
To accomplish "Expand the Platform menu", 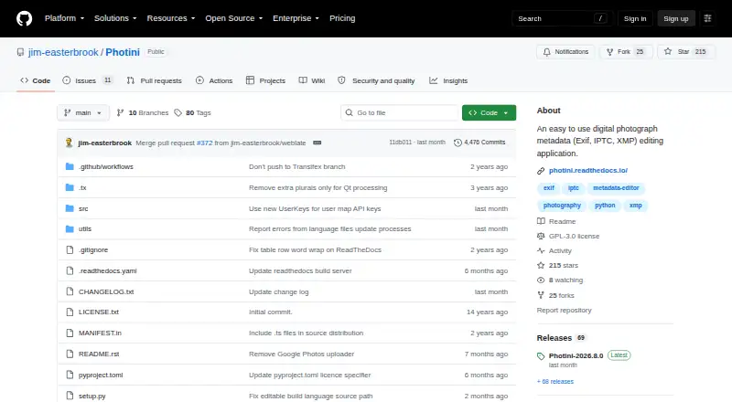I will click(x=64, y=18).
